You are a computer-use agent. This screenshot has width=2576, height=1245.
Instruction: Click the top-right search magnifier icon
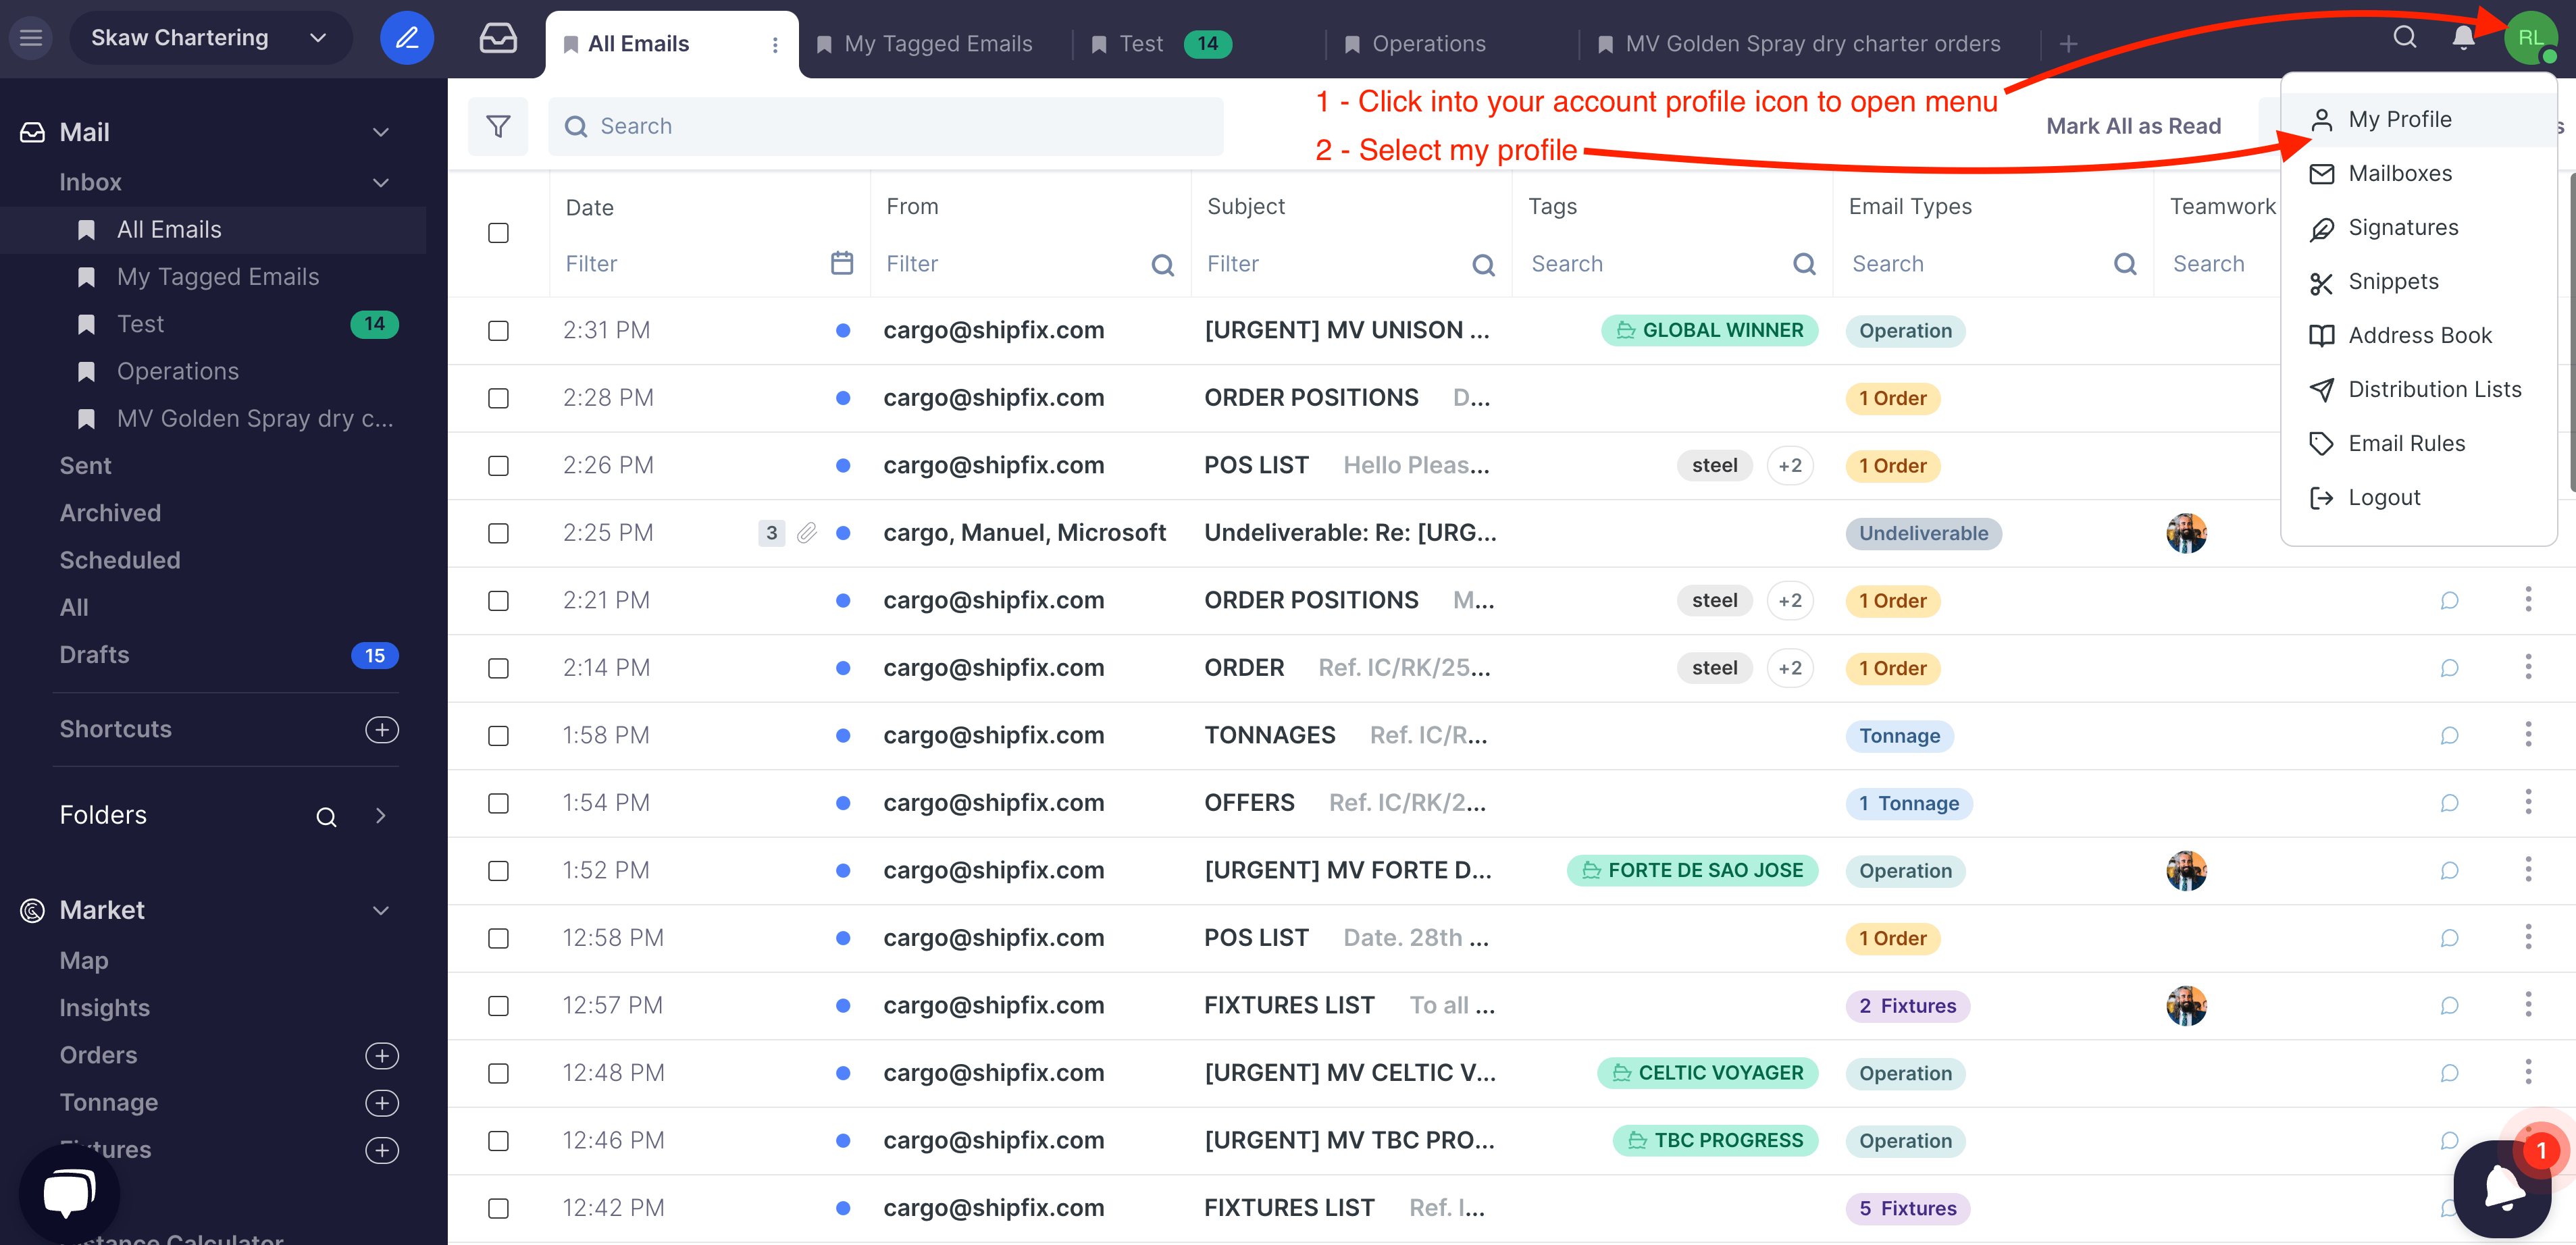tap(2404, 38)
